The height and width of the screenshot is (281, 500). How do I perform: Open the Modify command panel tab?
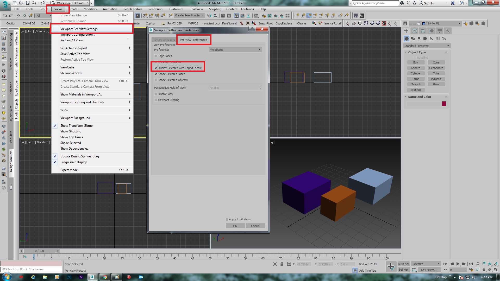coord(415,31)
